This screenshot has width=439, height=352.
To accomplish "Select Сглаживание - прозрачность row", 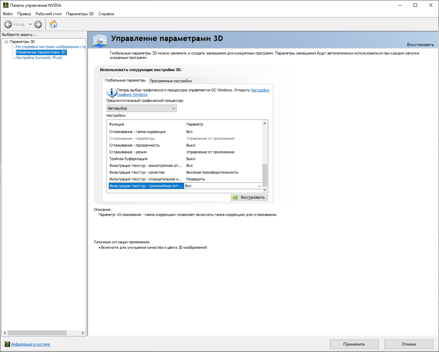I will click(x=185, y=145).
